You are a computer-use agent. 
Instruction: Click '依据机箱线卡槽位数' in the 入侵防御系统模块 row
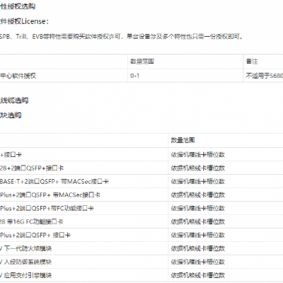(198, 262)
